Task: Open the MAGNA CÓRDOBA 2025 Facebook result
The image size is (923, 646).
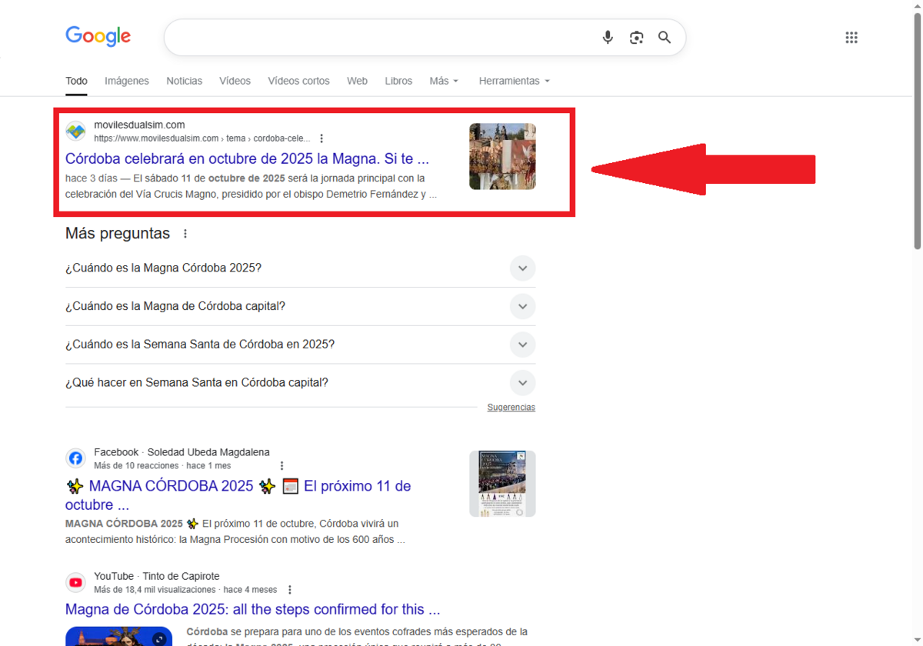Action: 238,495
